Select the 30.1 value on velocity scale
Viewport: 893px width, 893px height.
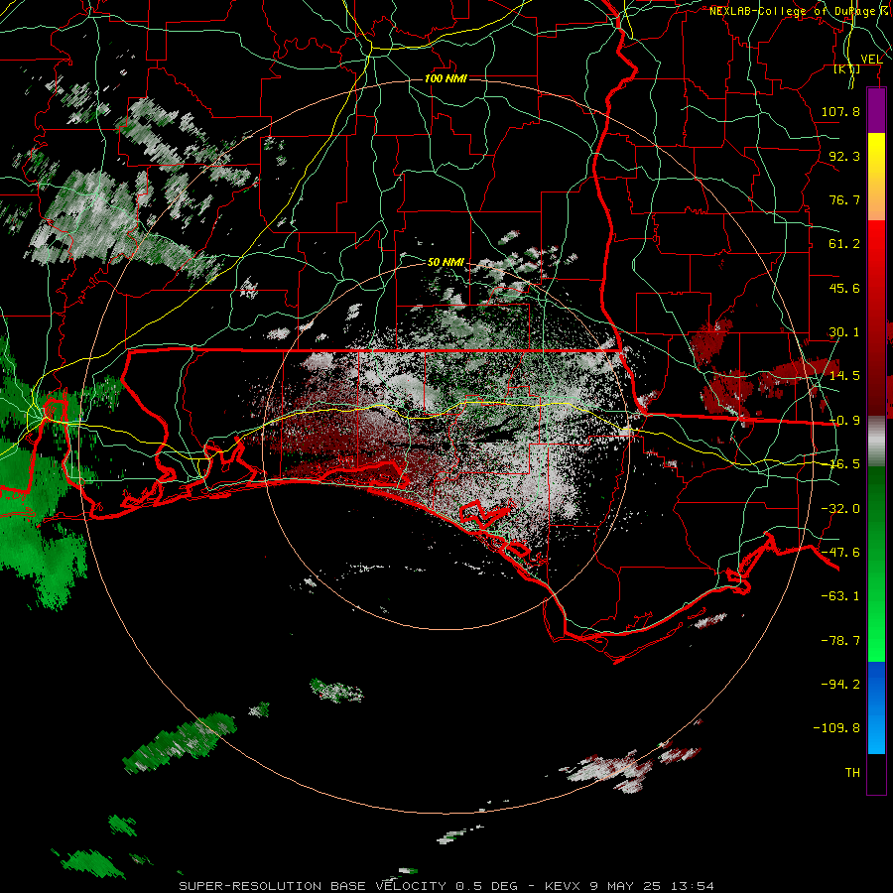click(844, 332)
